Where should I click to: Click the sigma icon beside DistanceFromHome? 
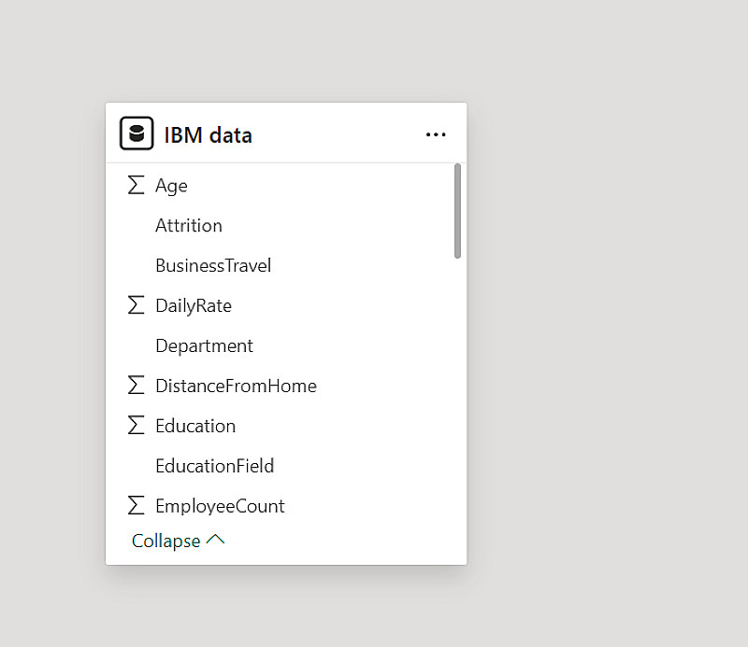[137, 386]
